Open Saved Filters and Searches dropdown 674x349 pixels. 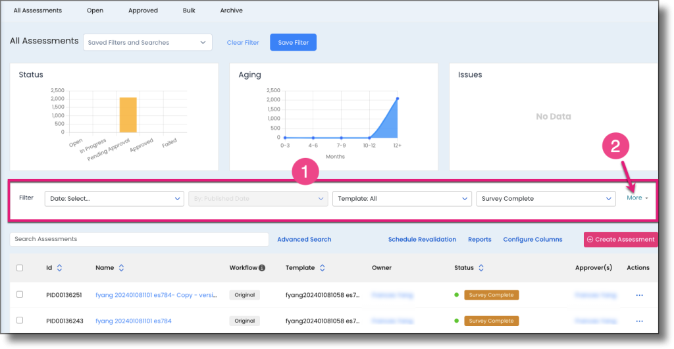[x=147, y=43]
